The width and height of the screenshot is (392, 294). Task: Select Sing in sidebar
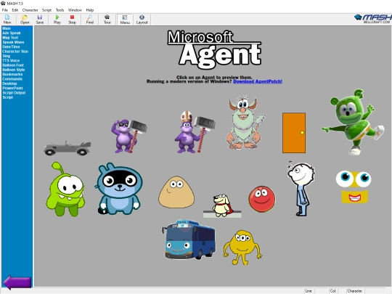7,56
